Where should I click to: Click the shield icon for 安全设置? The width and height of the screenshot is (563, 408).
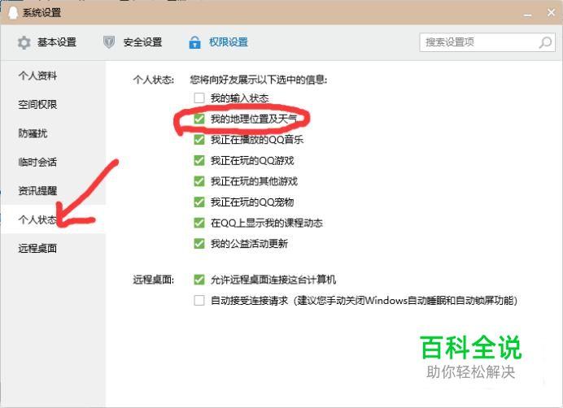click(109, 42)
